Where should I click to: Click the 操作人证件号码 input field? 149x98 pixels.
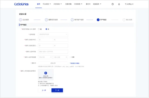coord(53,52)
